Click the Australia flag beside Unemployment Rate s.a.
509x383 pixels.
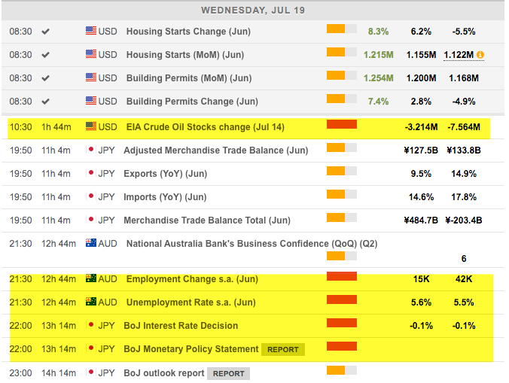point(91,302)
